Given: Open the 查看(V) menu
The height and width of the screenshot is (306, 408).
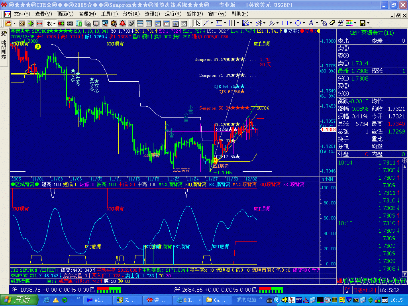Looking at the screenshot, I should 44,14.
